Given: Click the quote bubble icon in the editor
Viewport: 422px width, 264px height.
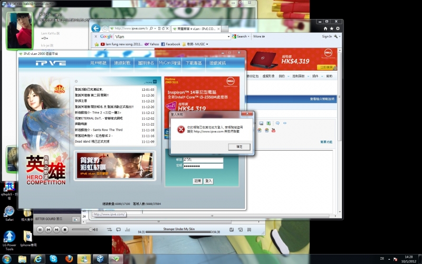Looking at the screenshot, I should [277, 123].
